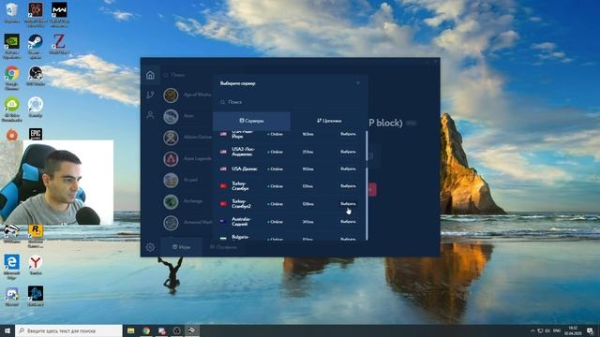Show hidden system tray icons

[x=532, y=330]
